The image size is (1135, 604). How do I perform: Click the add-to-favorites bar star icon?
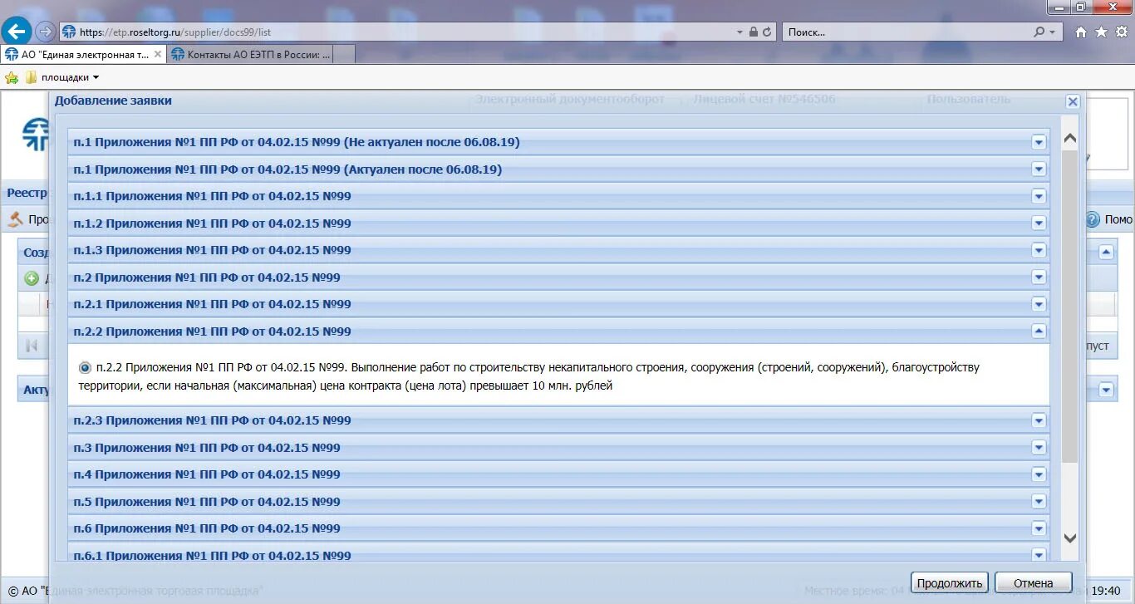point(12,77)
